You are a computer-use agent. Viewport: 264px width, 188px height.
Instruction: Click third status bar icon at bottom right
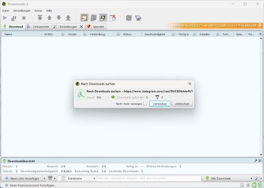(x=254, y=185)
